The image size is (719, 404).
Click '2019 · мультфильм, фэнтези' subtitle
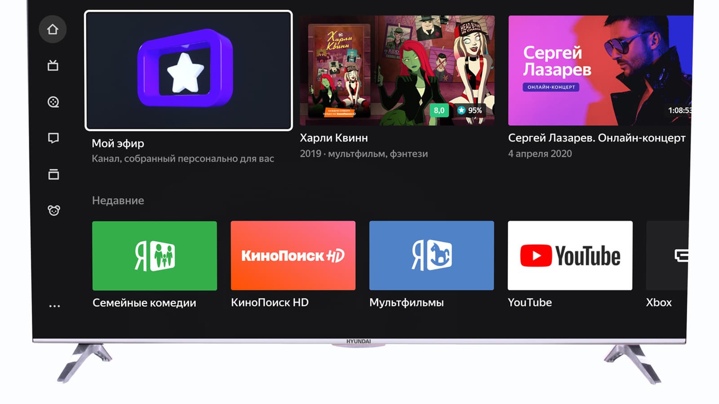click(x=364, y=154)
